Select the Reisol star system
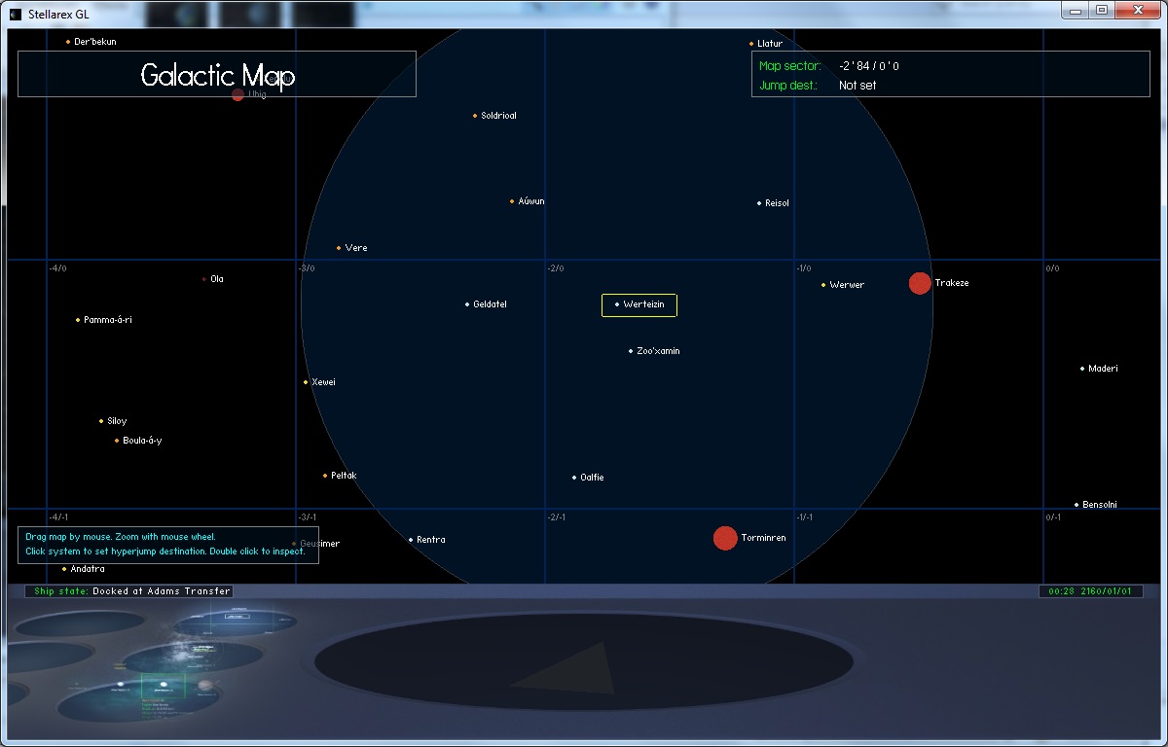This screenshot has width=1168, height=747. (759, 203)
